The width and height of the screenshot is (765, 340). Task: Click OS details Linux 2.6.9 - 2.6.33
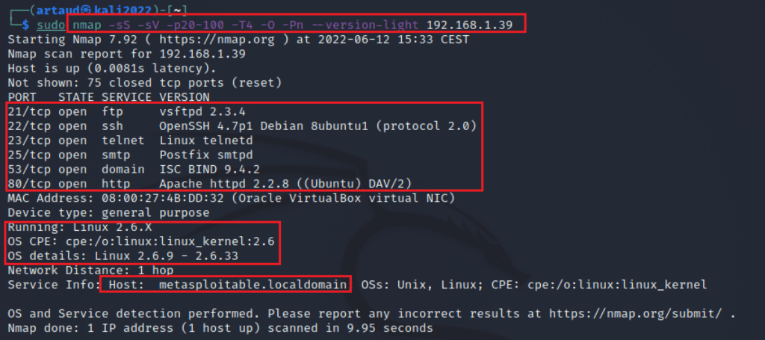[123, 255]
